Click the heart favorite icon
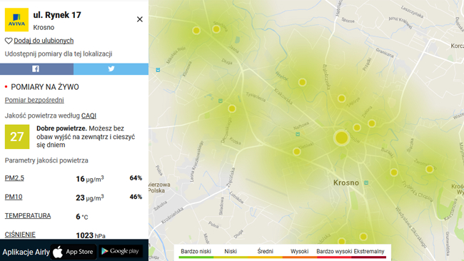Image resolution: width=464 pixels, height=261 pixels. point(9,41)
